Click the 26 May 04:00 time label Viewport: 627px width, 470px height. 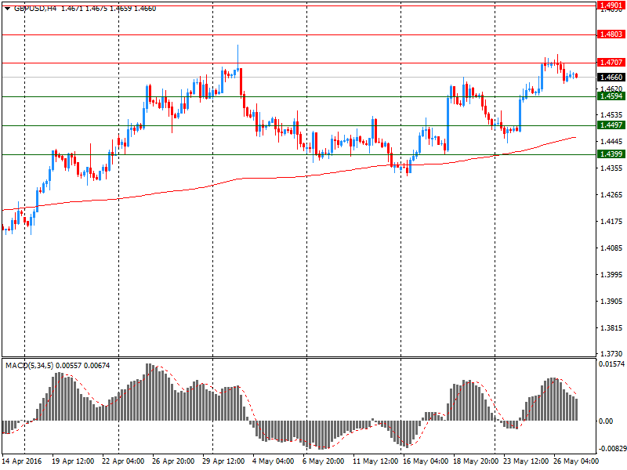click(x=576, y=461)
